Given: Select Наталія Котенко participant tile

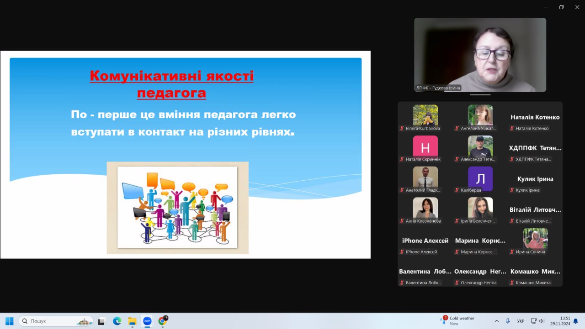Looking at the screenshot, I should [x=535, y=118].
